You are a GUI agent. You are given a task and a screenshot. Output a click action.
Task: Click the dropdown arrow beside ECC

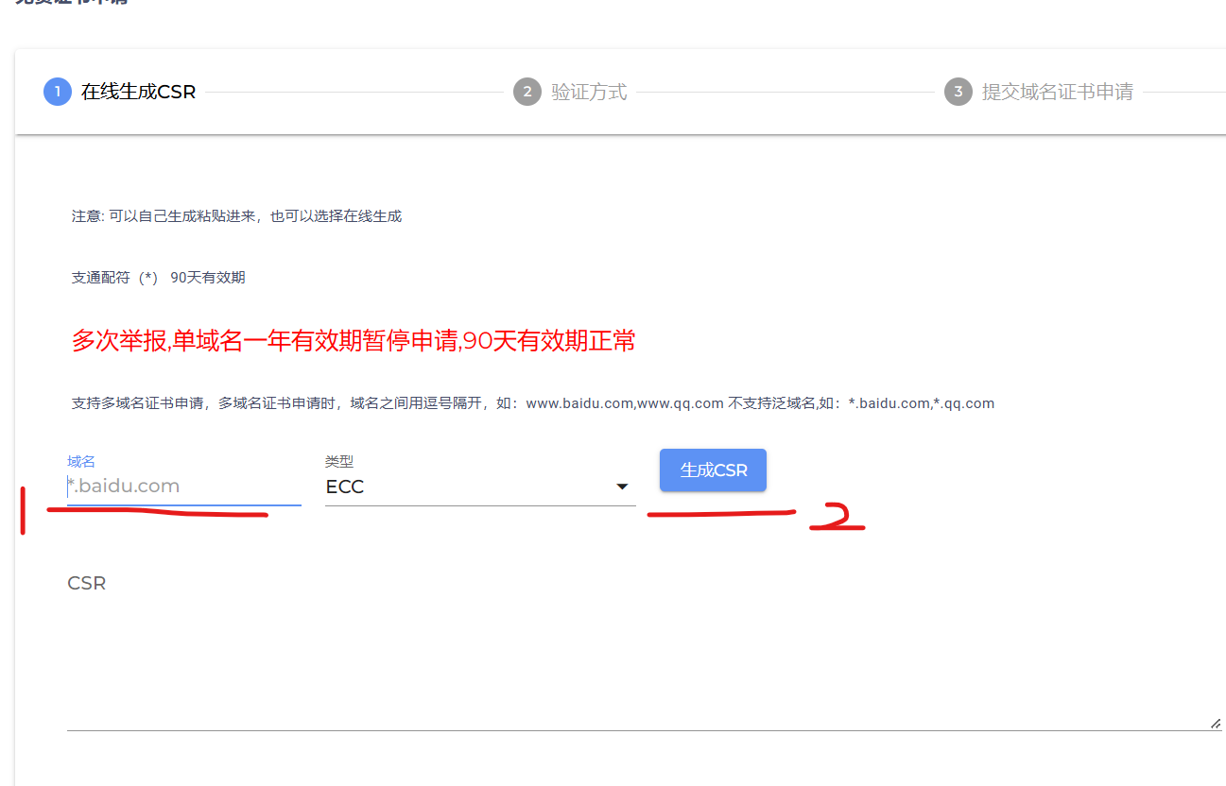click(622, 487)
